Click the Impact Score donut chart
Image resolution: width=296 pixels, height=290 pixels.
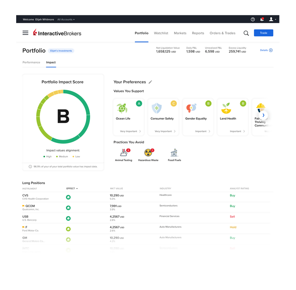[63, 116]
